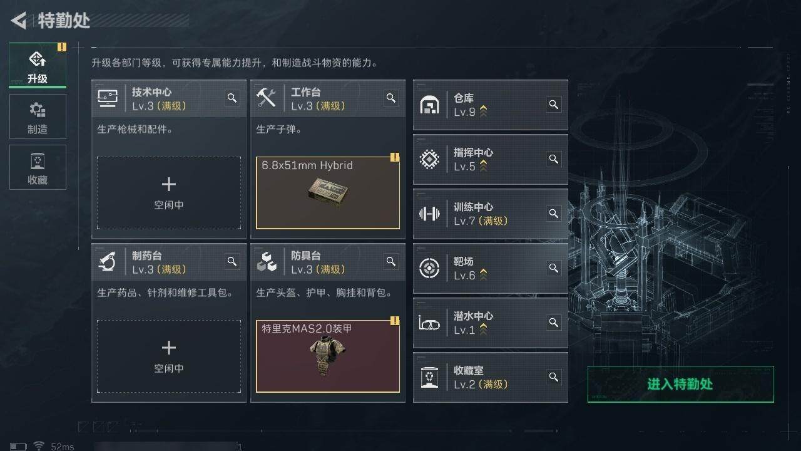Go back using the top-left arrow

coord(19,21)
